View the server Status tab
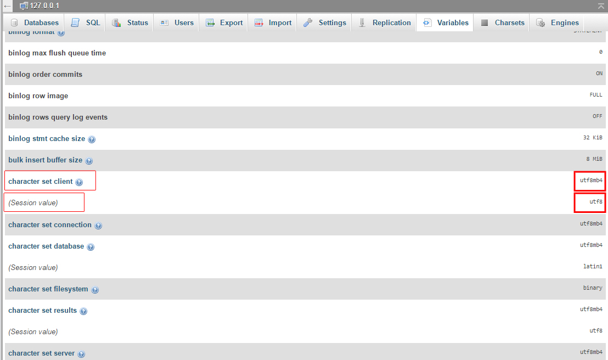Screen dimensions: 608x360 (130, 22)
